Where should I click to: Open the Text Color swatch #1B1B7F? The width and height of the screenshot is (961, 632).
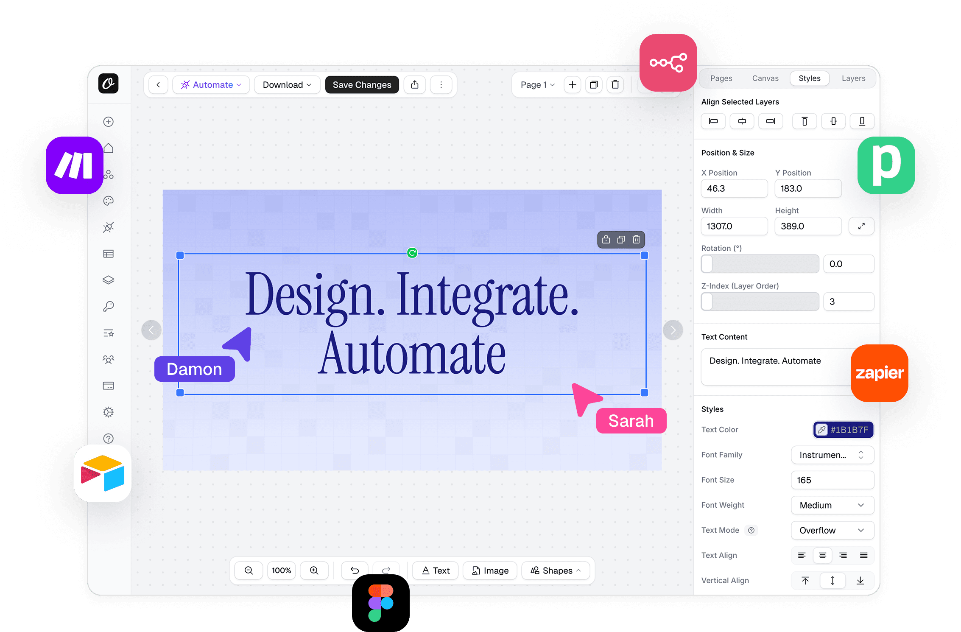(843, 429)
